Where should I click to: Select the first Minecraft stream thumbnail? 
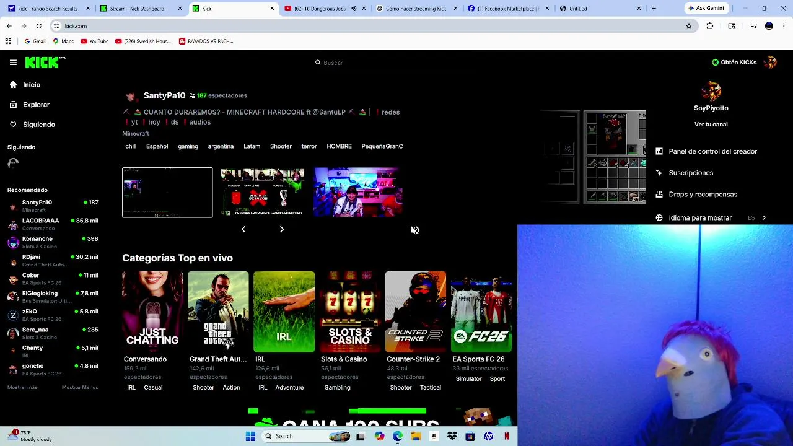167,192
